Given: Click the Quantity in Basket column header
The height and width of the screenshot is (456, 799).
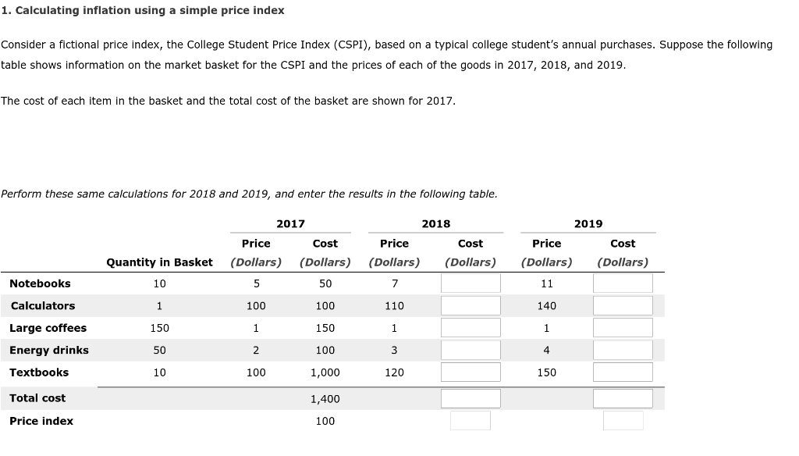Looking at the screenshot, I should [159, 262].
